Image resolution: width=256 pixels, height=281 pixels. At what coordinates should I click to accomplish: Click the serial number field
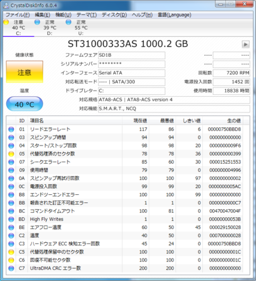pyautogui.click(x=132, y=64)
